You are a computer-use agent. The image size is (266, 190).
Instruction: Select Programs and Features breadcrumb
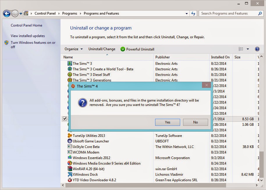[101, 13]
